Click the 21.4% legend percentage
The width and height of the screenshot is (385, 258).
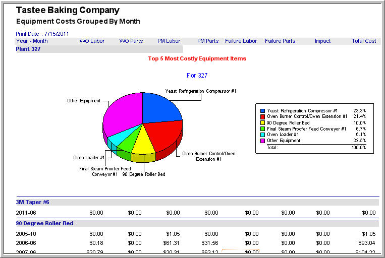click(360, 116)
